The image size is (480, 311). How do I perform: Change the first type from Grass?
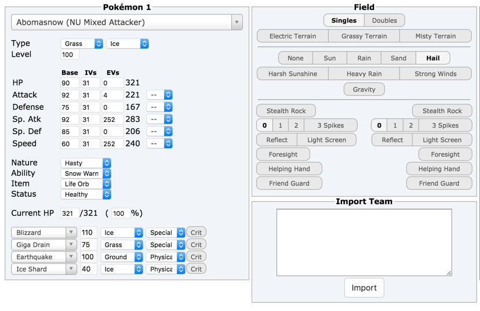pos(82,44)
